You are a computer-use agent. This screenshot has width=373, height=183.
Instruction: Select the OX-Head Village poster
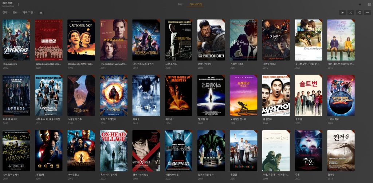click(x=114, y=151)
